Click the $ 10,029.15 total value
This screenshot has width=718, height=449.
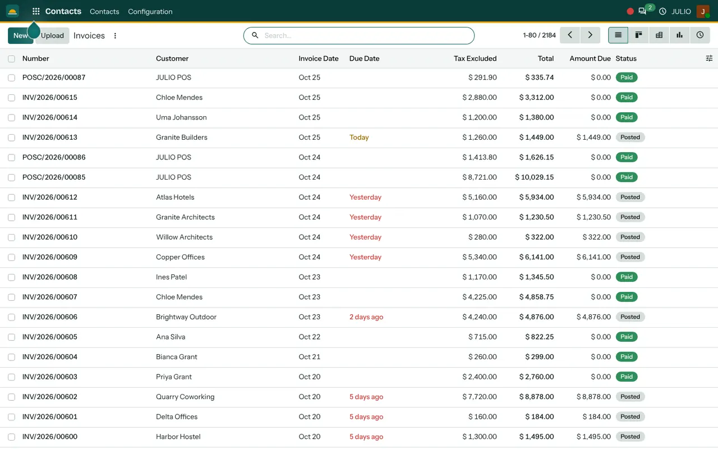point(535,177)
